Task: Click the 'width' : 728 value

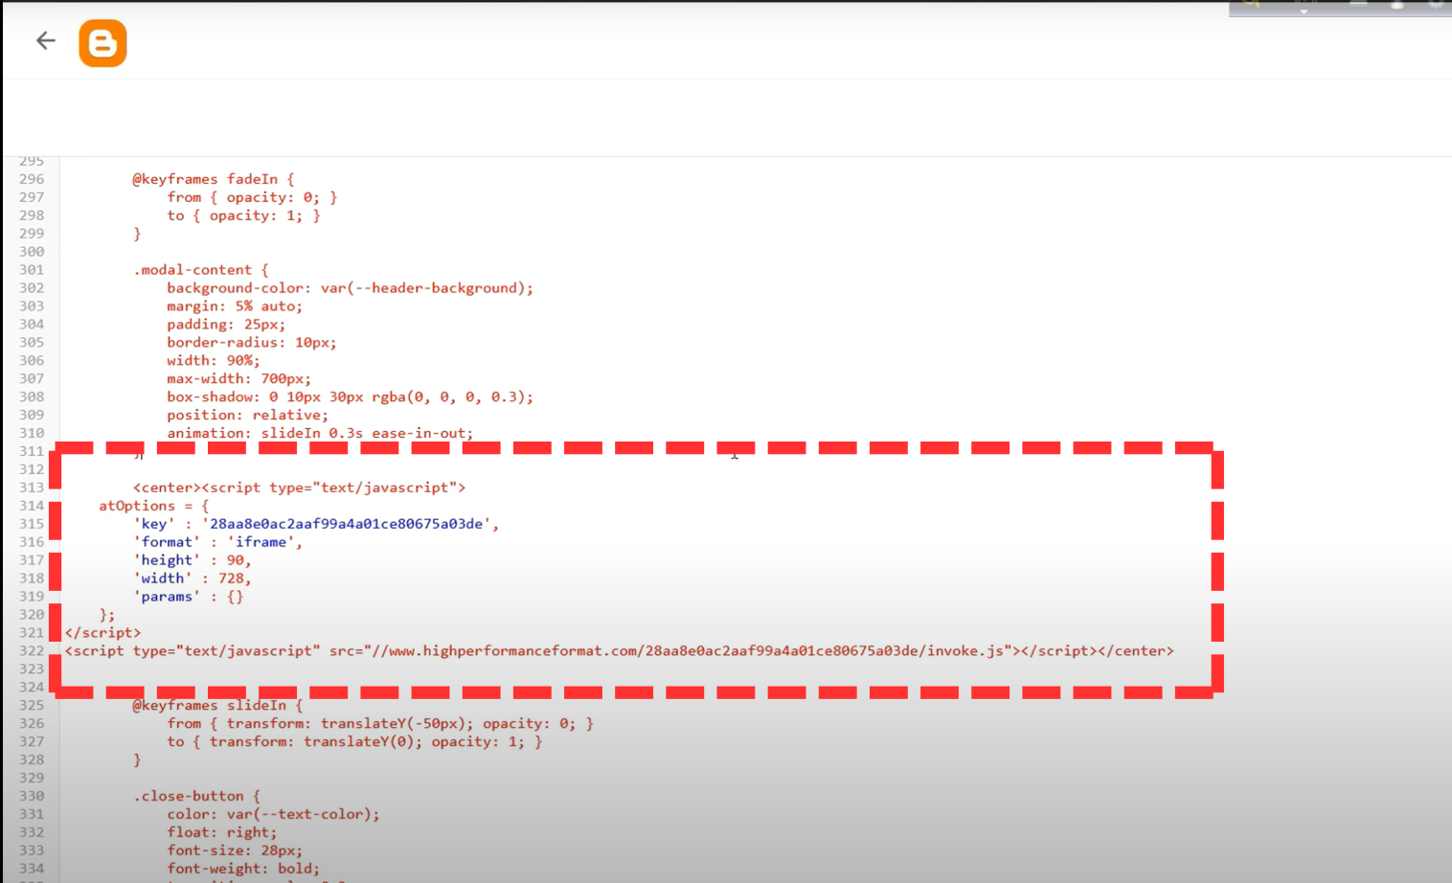Action: pos(233,578)
